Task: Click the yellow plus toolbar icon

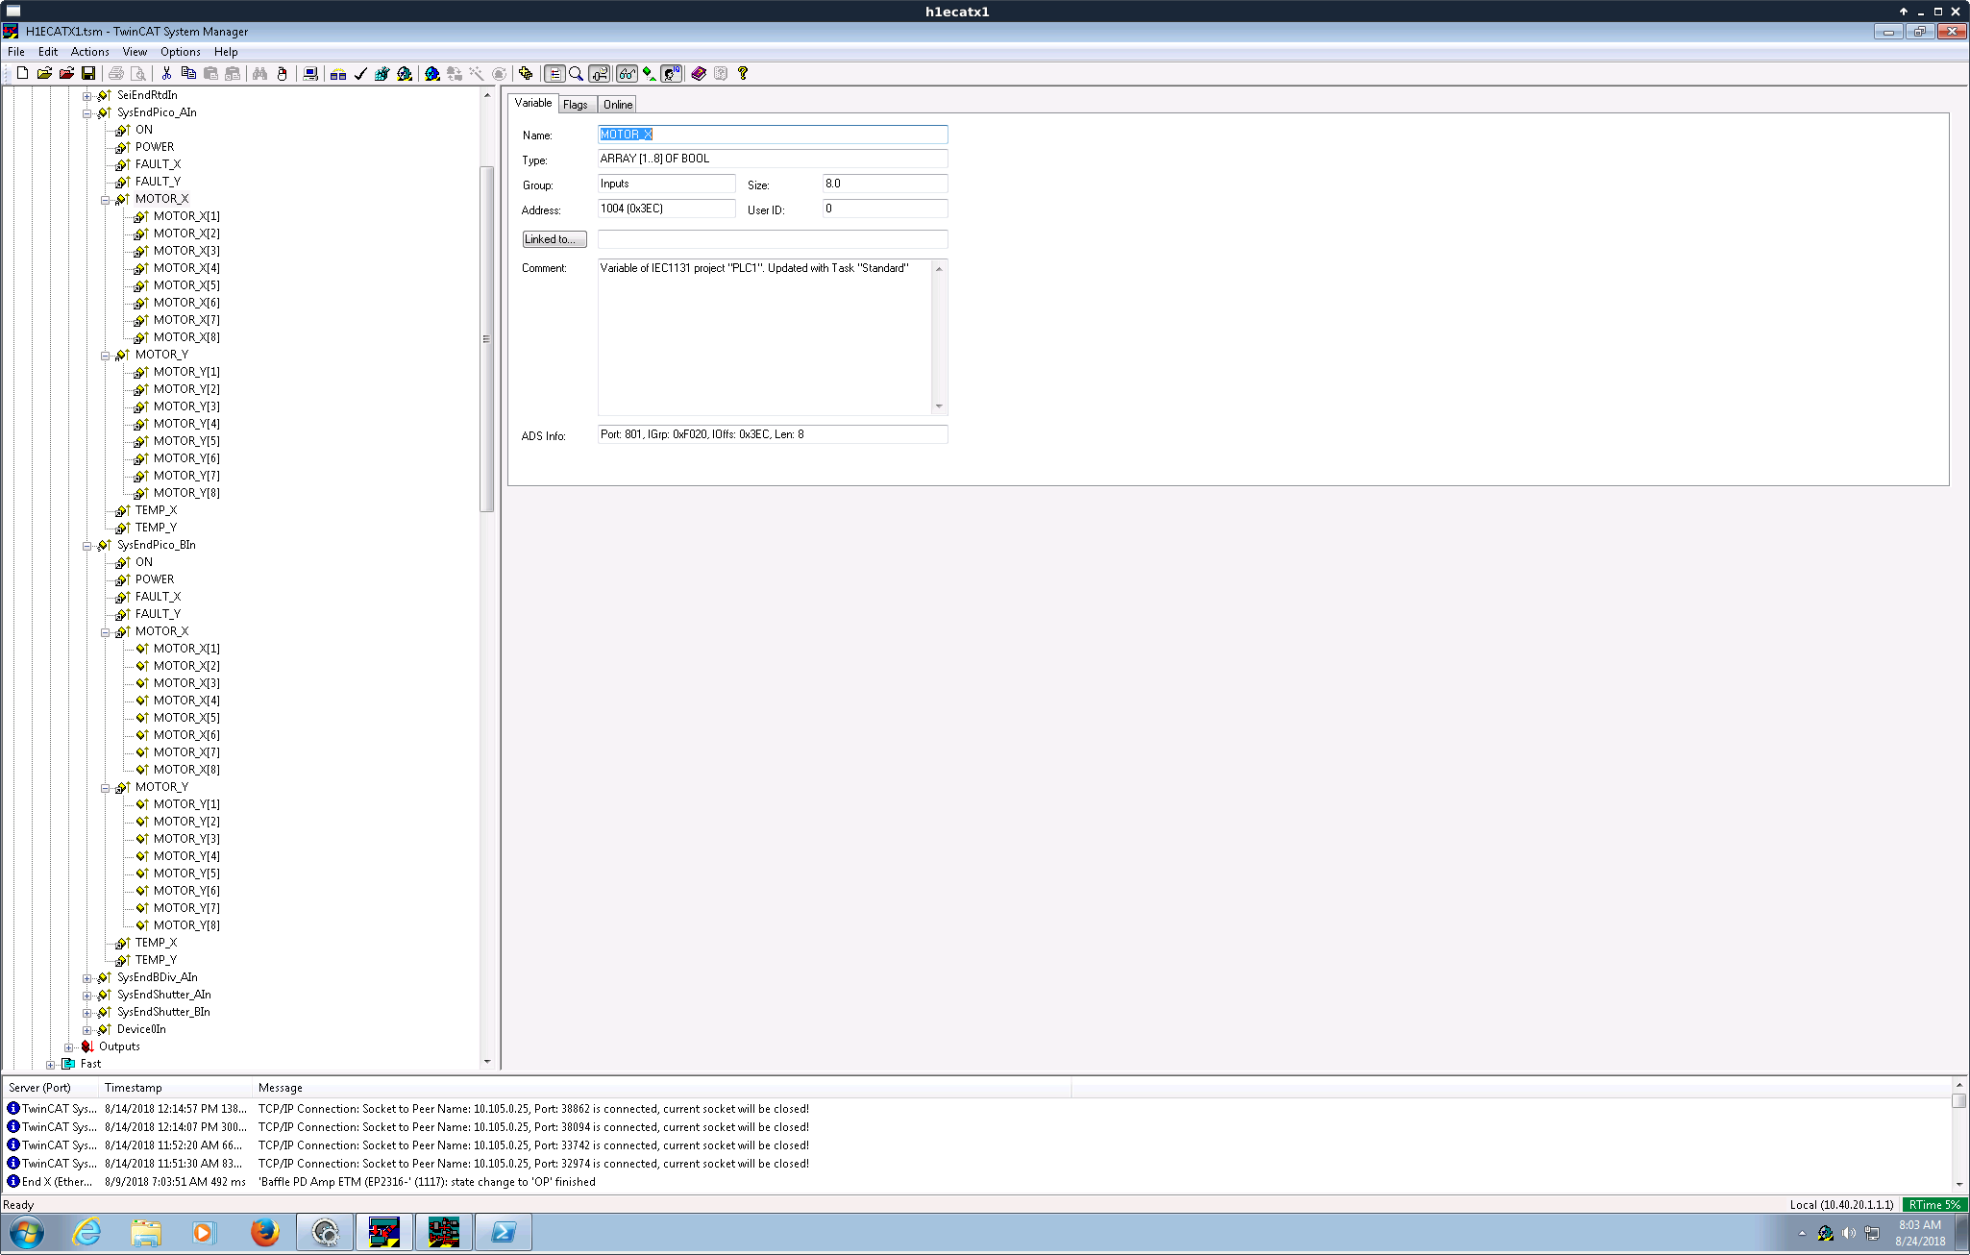Action: [x=526, y=73]
